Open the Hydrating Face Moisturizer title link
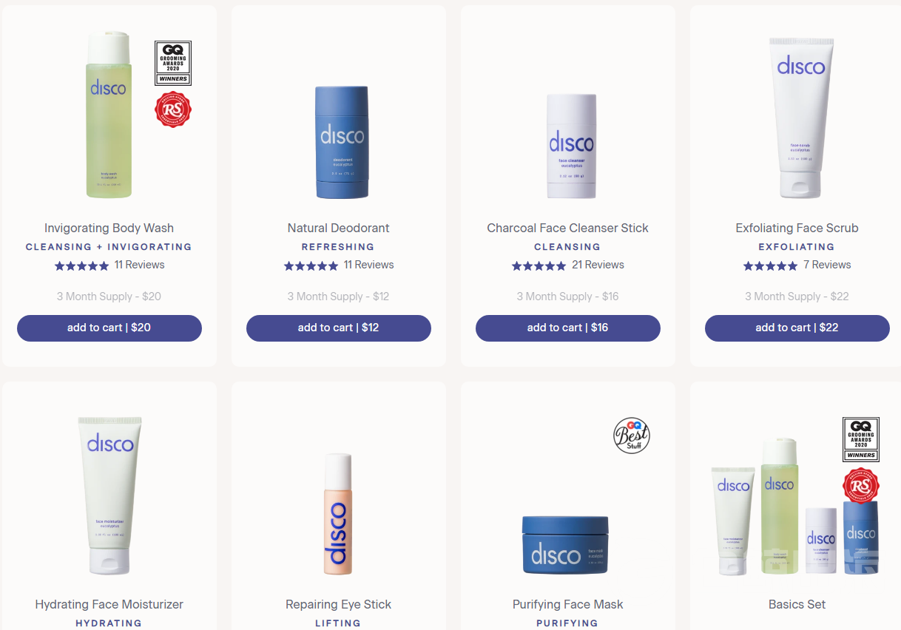 tap(109, 604)
